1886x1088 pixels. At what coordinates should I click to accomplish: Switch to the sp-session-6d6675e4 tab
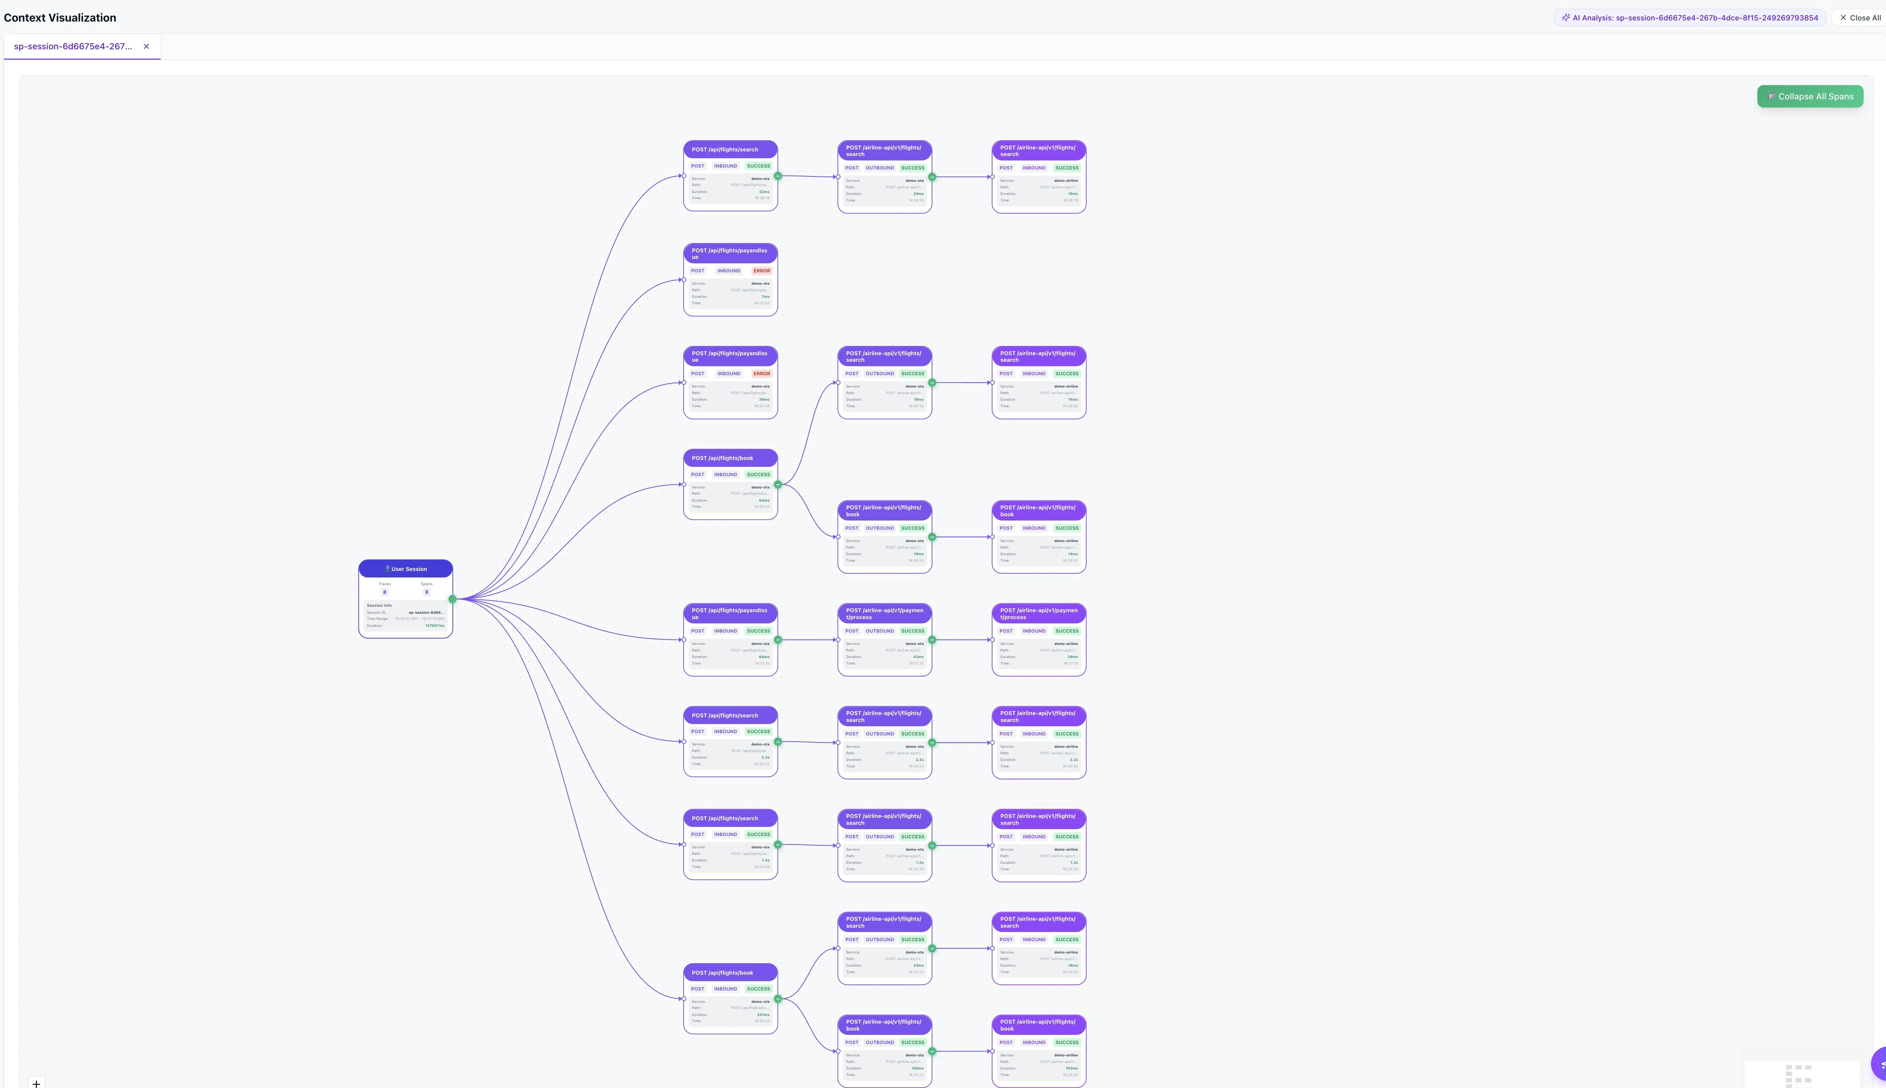click(72, 46)
